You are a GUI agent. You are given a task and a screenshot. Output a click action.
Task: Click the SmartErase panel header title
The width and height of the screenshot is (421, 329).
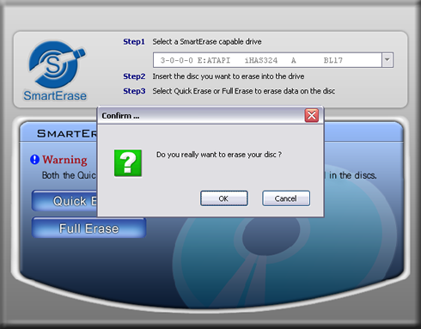(x=67, y=133)
